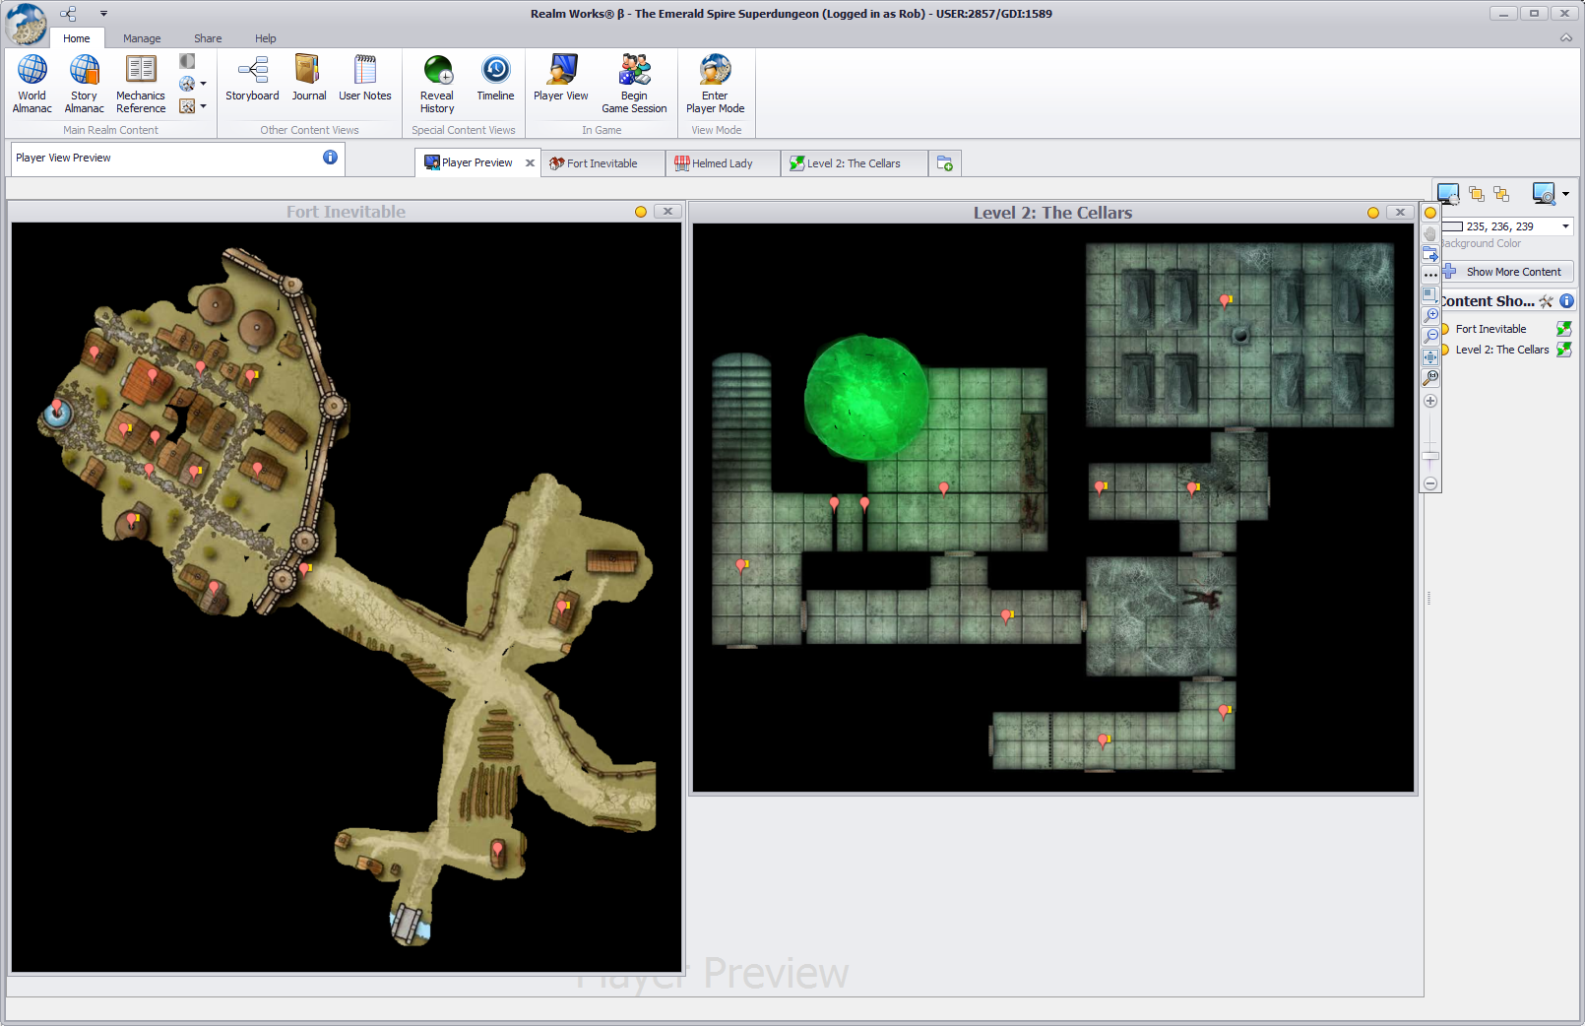Click the plus button above zoom slider
The width and height of the screenshot is (1585, 1026).
point(1430,401)
